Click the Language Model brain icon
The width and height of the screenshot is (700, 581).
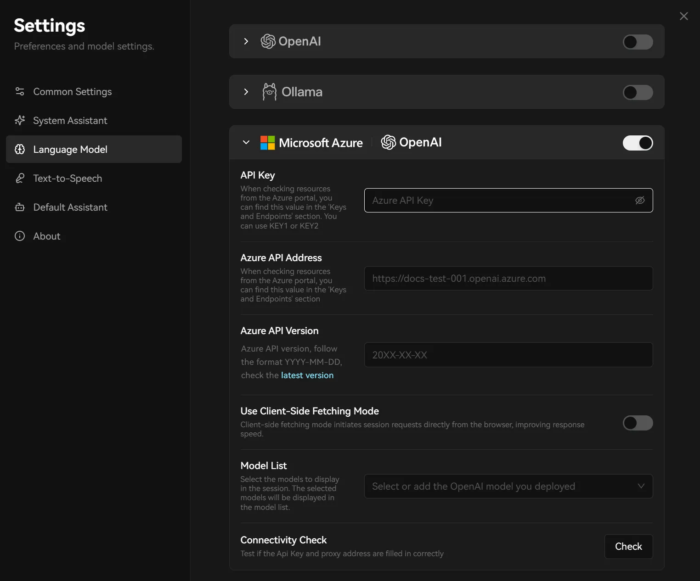click(x=20, y=149)
